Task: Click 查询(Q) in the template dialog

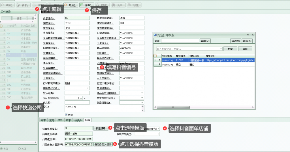Action: pos(205,41)
